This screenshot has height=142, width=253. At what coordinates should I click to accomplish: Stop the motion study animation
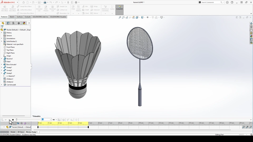13,120
